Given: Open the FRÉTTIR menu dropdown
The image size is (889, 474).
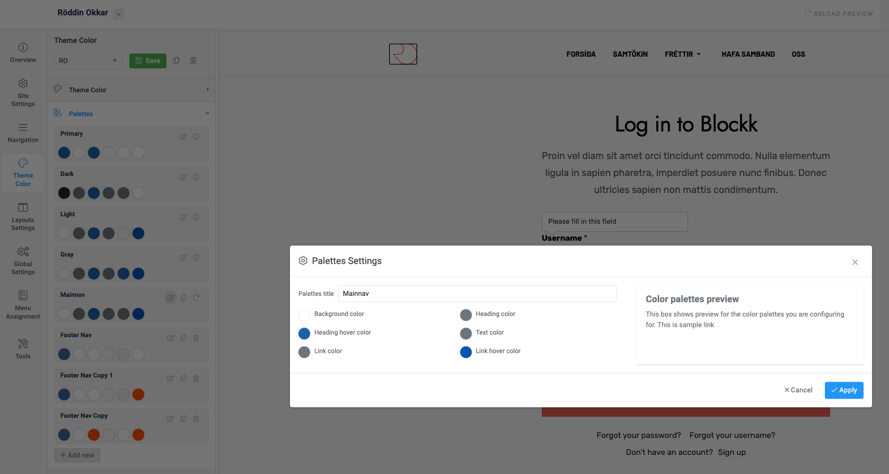Looking at the screenshot, I should (x=683, y=54).
